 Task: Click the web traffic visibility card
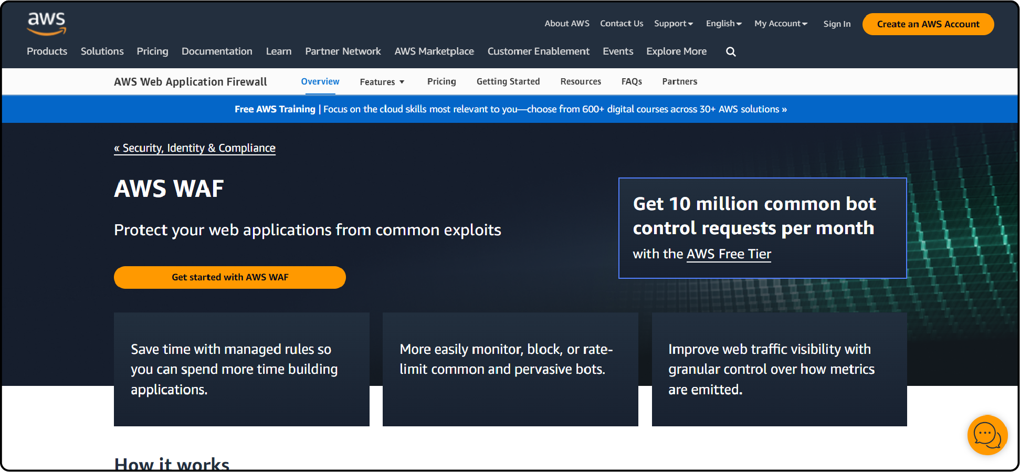point(780,370)
